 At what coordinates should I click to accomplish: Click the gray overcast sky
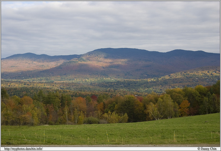pyautogui.click(x=114, y=26)
